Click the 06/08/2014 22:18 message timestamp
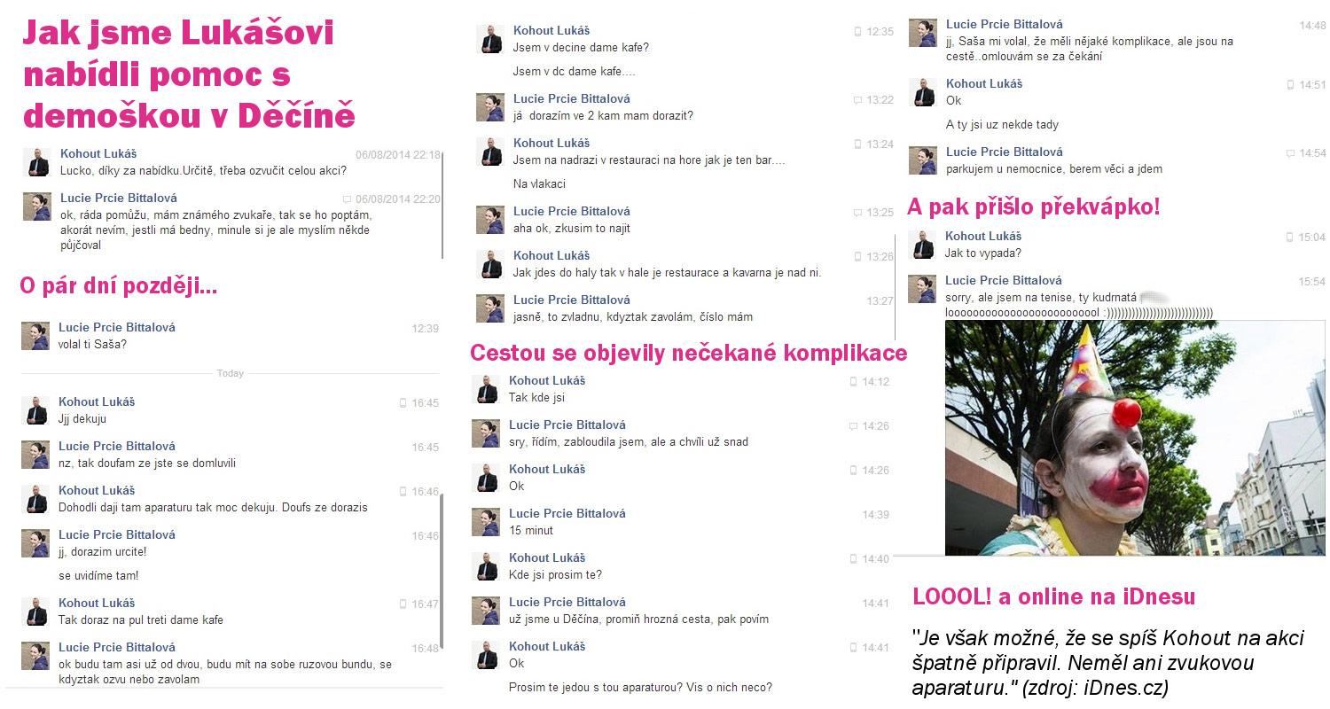Screen dimensions: 1330x709 click(x=398, y=154)
